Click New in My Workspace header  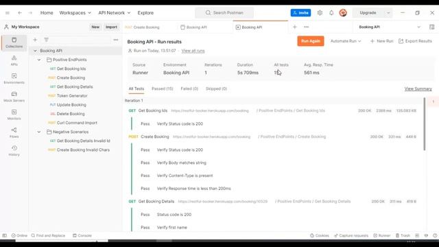coord(95,27)
